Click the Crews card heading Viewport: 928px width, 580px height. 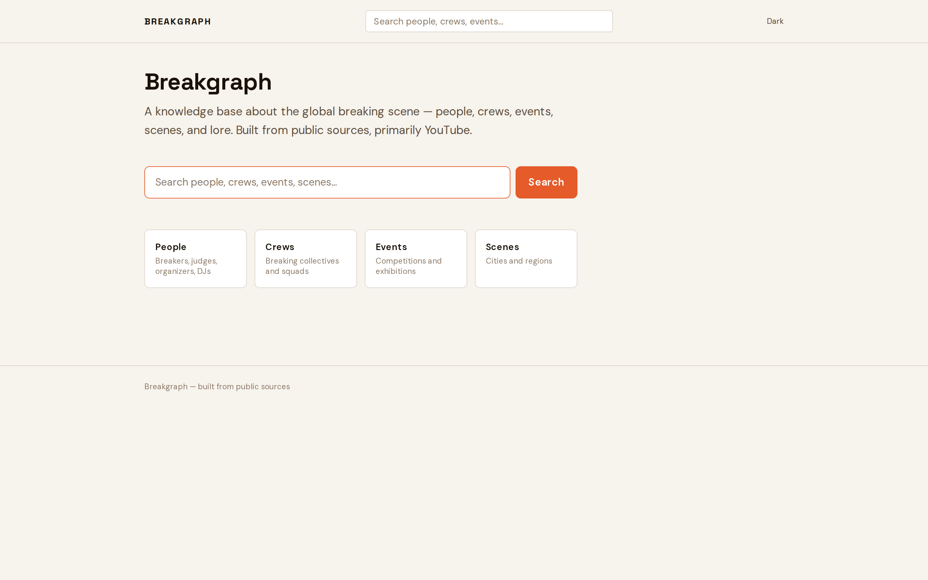pos(280,247)
